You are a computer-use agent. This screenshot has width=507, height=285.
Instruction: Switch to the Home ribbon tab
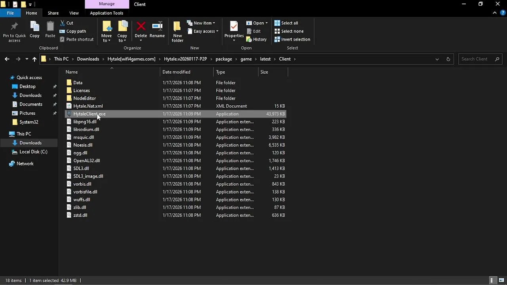pos(31,13)
